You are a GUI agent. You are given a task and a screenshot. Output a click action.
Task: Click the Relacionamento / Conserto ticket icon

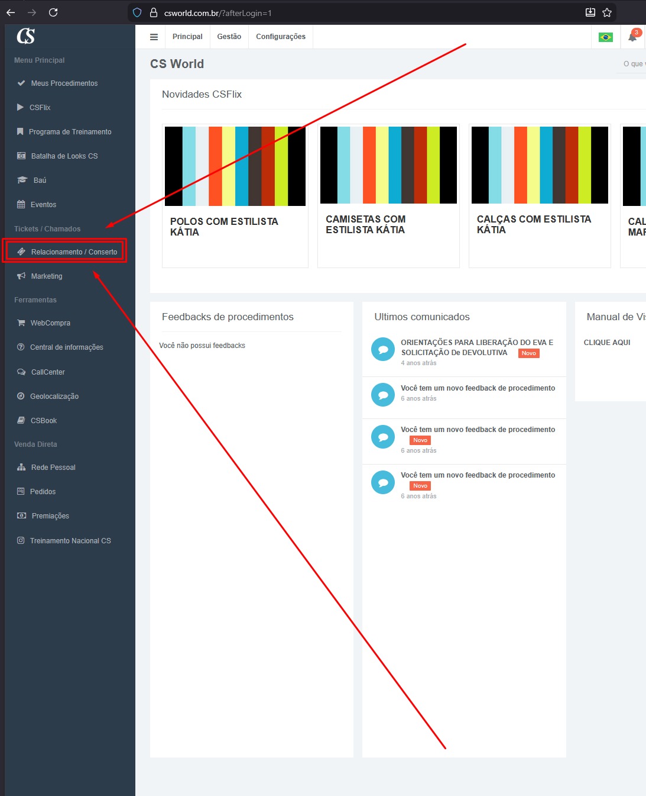pyautogui.click(x=21, y=252)
